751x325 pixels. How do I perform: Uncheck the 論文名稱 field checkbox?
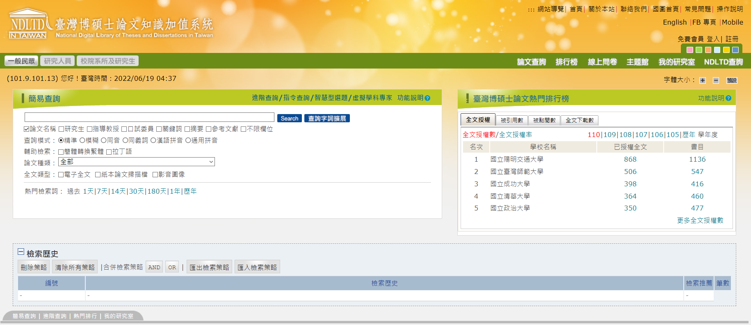click(x=27, y=129)
